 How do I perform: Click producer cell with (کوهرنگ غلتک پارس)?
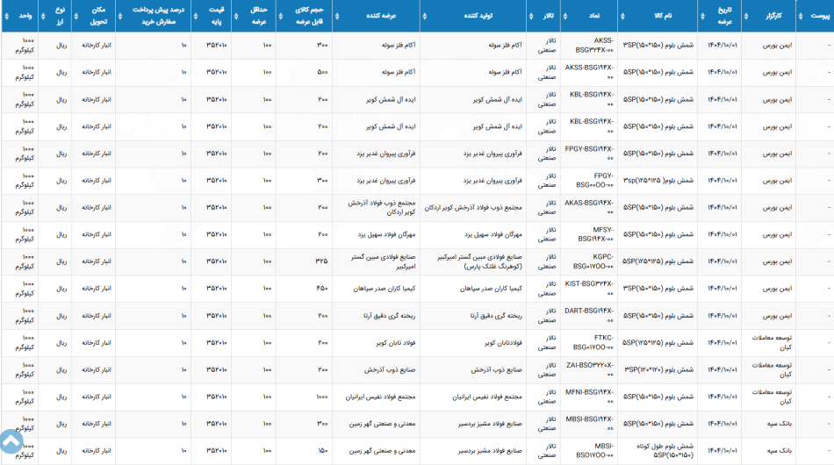tap(473, 261)
